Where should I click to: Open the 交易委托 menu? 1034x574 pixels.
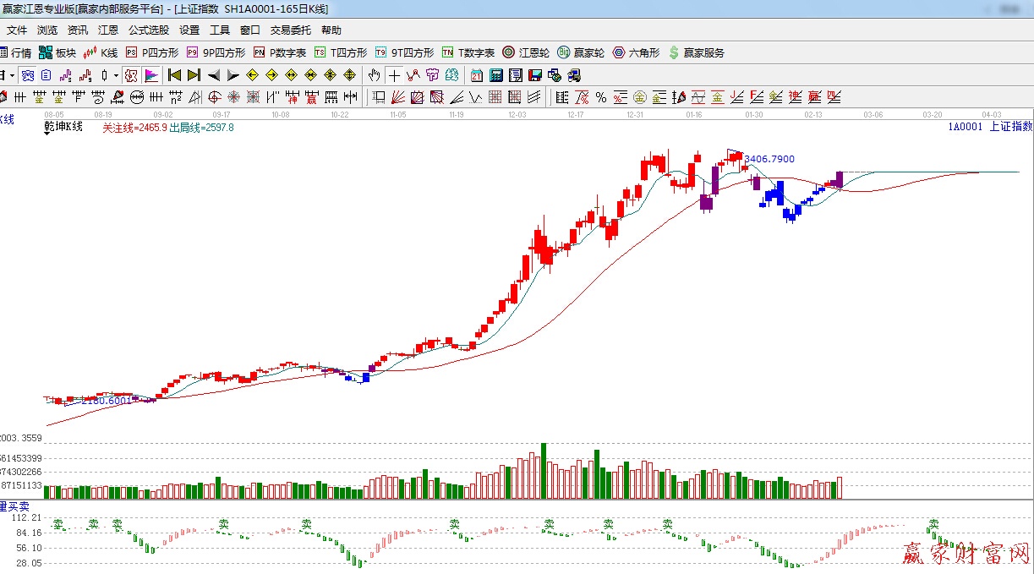[290, 30]
